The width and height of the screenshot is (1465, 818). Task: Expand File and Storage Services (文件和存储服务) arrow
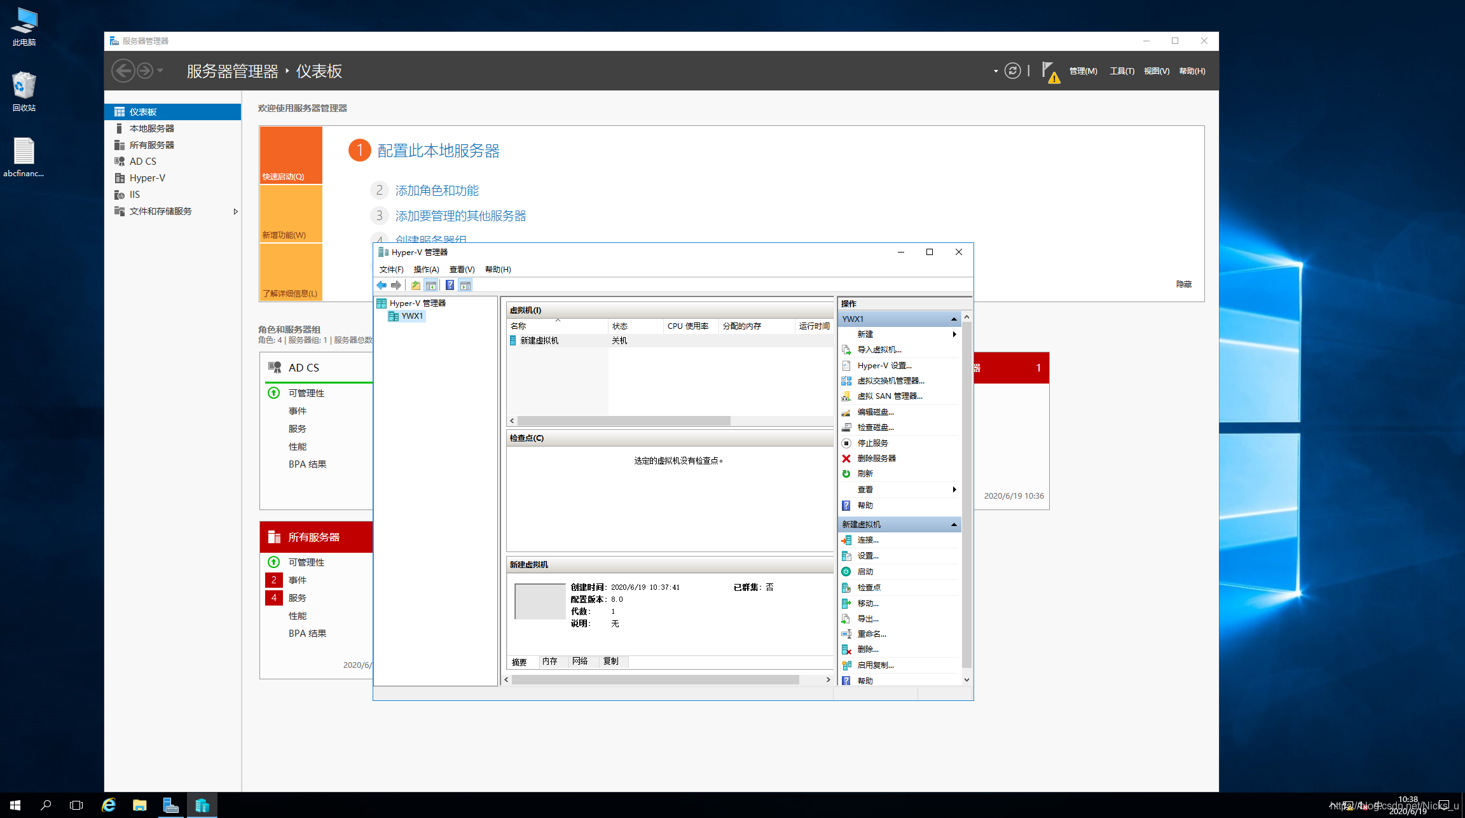[235, 211]
